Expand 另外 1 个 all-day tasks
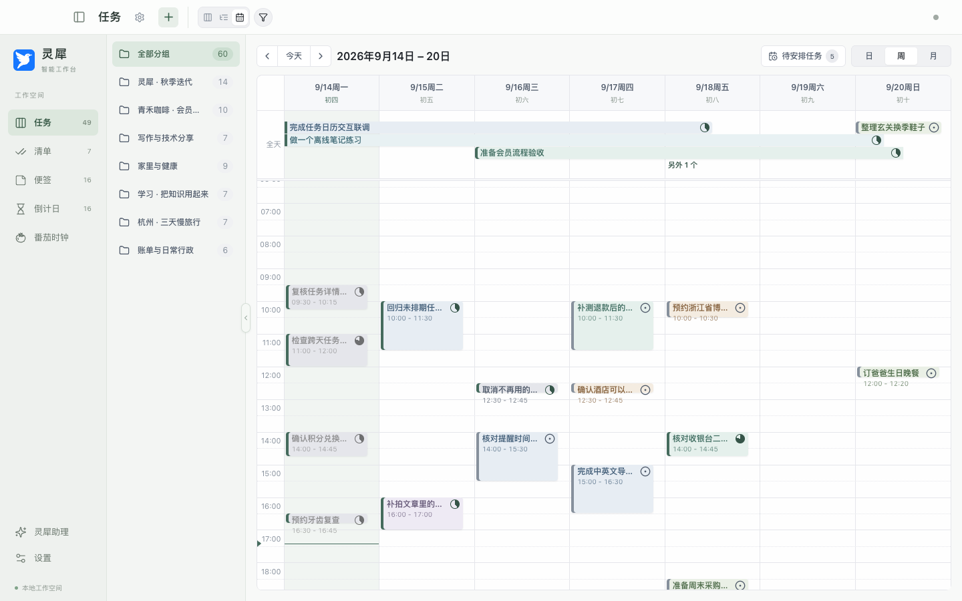Viewport: 962px width, 601px height. [683, 165]
